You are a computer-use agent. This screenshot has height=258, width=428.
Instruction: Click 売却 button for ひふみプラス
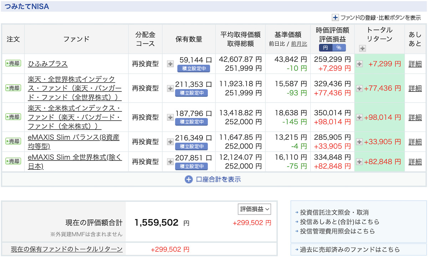point(13,64)
